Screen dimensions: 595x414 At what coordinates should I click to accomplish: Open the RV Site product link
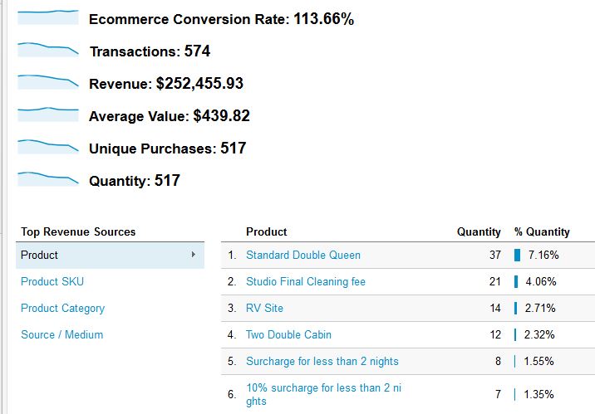coord(264,308)
